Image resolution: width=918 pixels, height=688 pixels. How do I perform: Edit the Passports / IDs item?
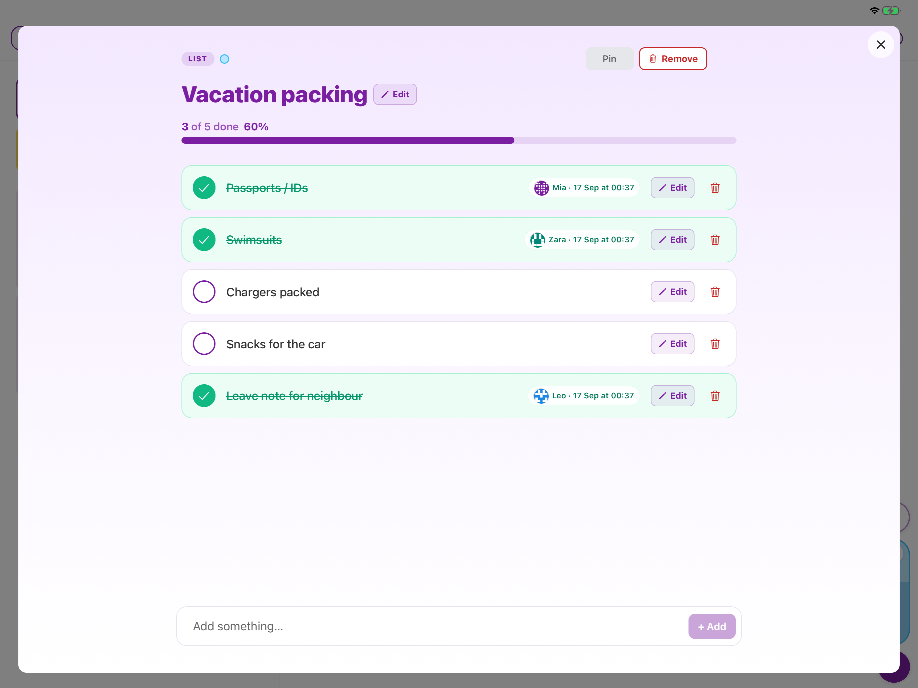672,188
